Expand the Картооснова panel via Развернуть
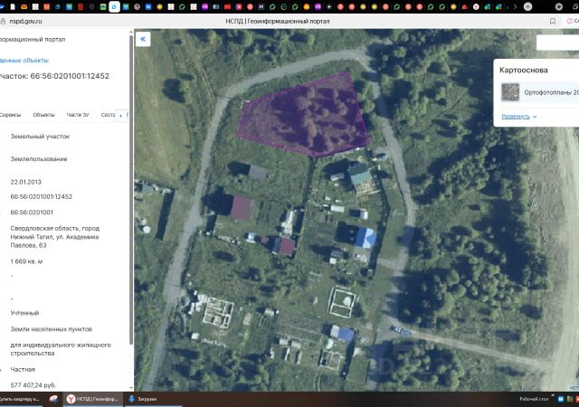579x407 pixels. click(x=518, y=117)
